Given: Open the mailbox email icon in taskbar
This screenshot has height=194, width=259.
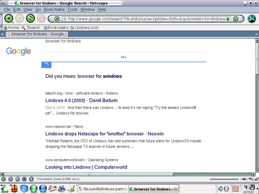Looking at the screenshot, I should [x=52, y=188].
